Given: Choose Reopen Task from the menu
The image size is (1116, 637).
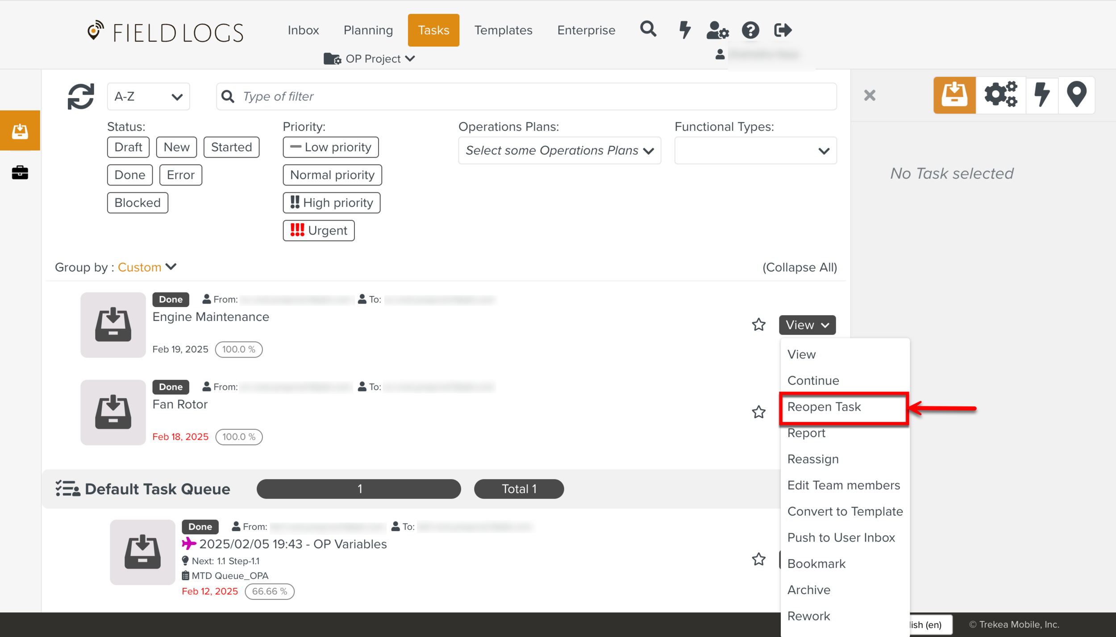Looking at the screenshot, I should point(824,407).
